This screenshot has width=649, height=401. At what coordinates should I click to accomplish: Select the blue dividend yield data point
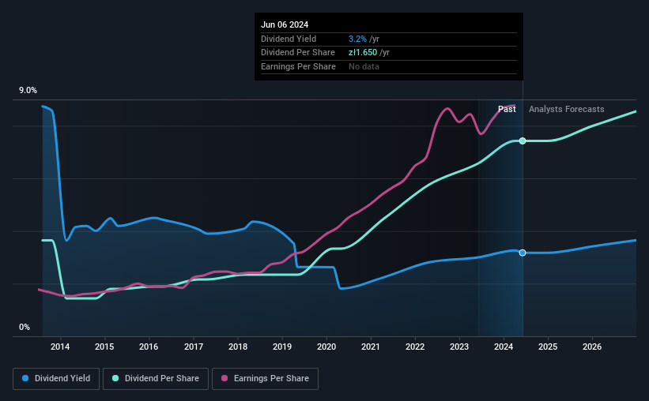tap(523, 253)
